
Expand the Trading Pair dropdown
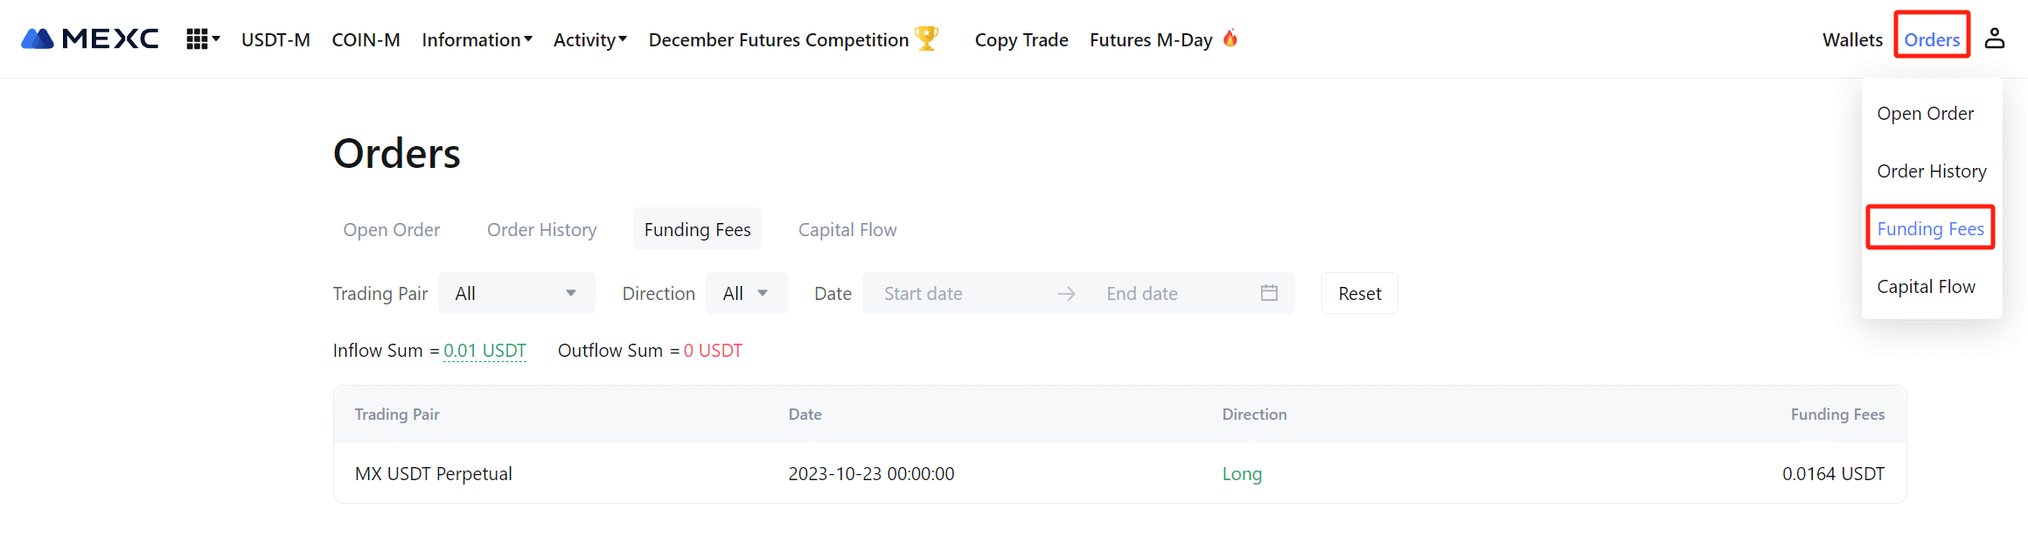pyautogui.click(x=516, y=293)
